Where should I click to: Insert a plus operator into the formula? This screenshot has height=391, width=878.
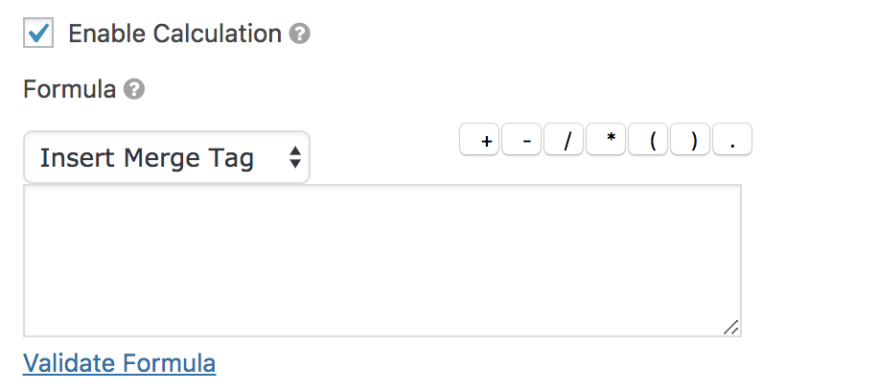point(479,140)
